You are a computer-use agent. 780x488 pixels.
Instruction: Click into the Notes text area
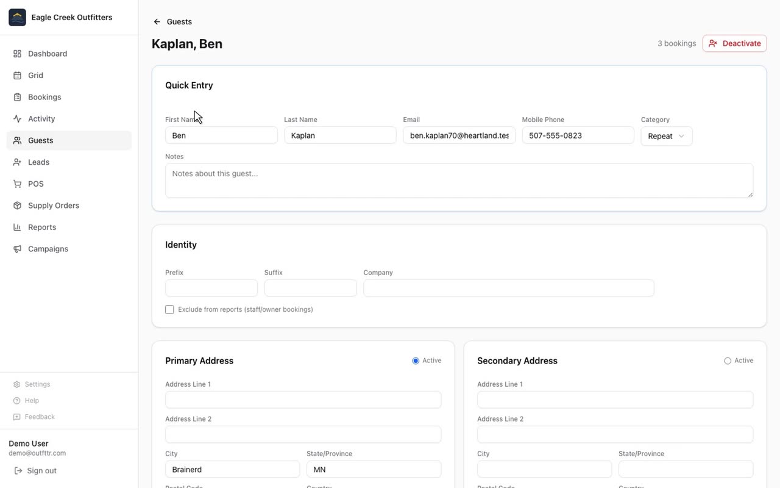459,181
